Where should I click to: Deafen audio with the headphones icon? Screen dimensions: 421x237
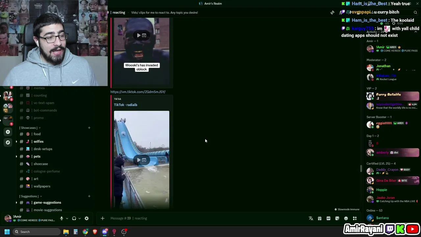(x=74, y=218)
